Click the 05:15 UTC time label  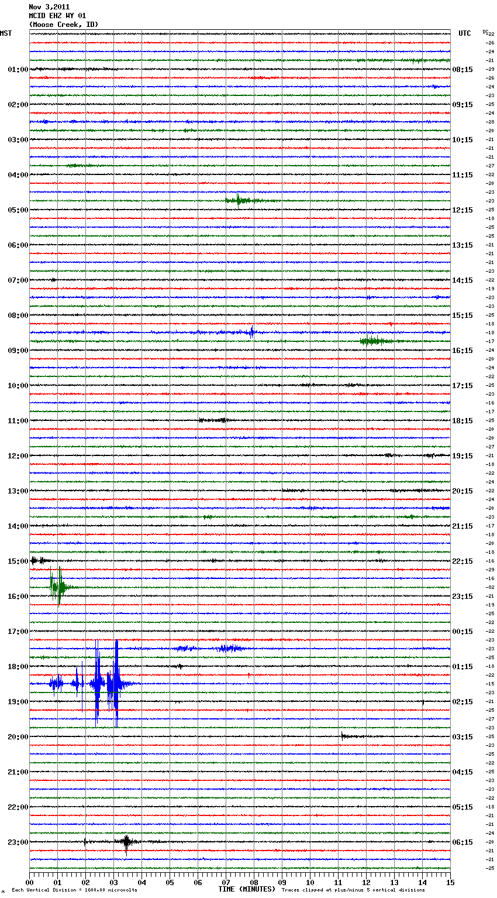463,807
